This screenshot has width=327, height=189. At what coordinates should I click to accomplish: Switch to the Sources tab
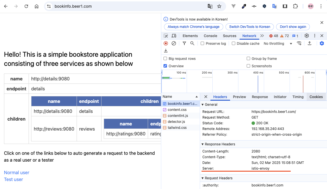click(230, 36)
